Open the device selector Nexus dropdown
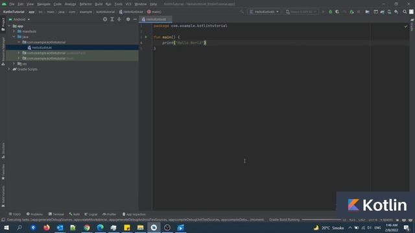Image resolution: width=415 pixels, height=233 pixels. click(x=301, y=12)
